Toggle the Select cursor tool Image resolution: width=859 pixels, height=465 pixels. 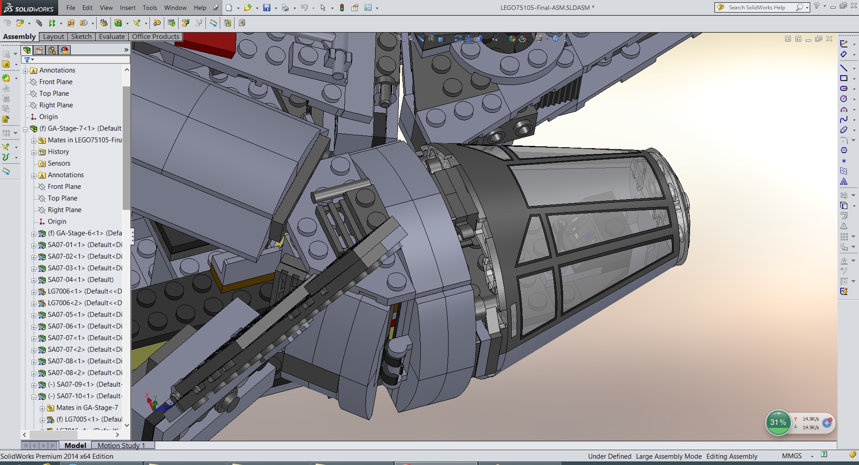(323, 8)
